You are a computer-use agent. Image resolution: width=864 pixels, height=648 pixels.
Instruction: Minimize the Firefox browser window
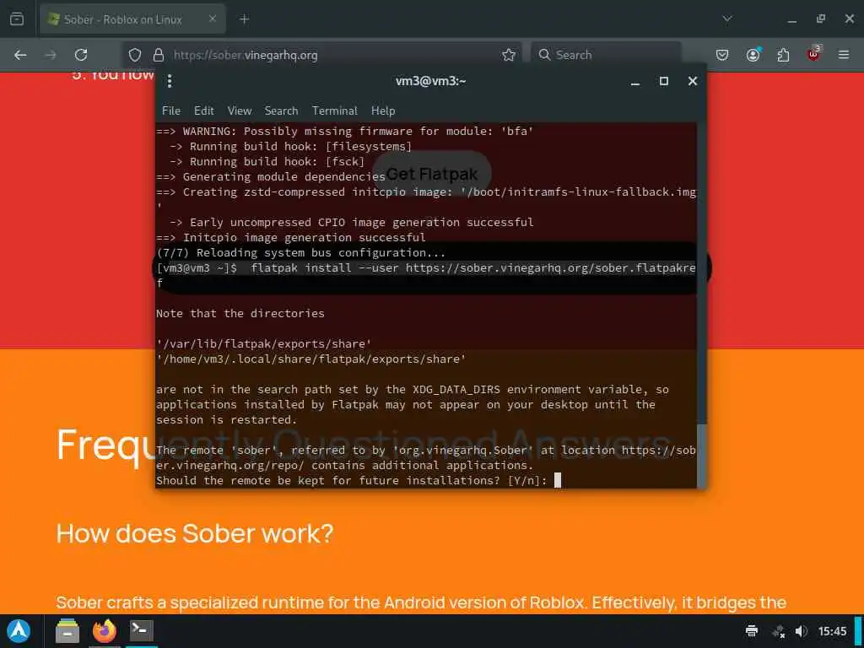point(792,20)
